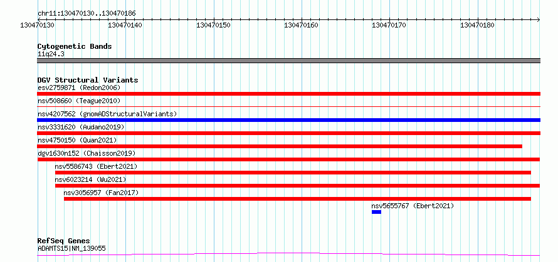Click the red bar for nsv4750150

pos(280,146)
